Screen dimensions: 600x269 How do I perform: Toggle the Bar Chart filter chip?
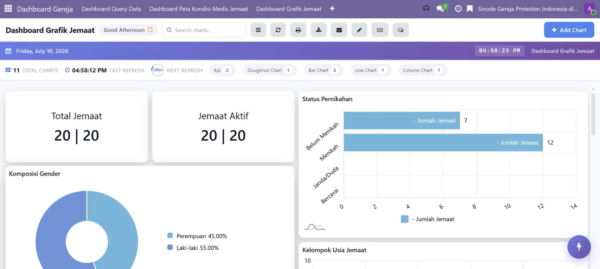tap(323, 70)
